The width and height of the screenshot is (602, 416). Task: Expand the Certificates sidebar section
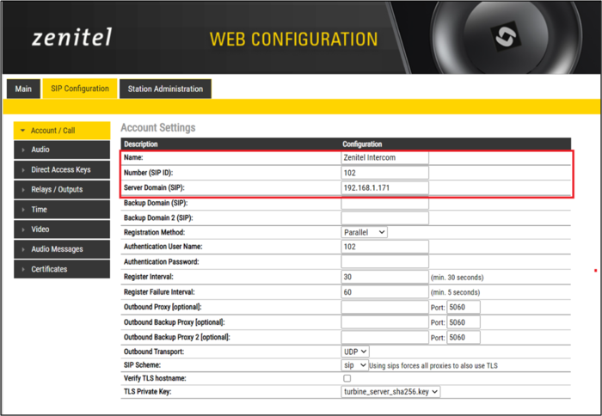point(62,269)
